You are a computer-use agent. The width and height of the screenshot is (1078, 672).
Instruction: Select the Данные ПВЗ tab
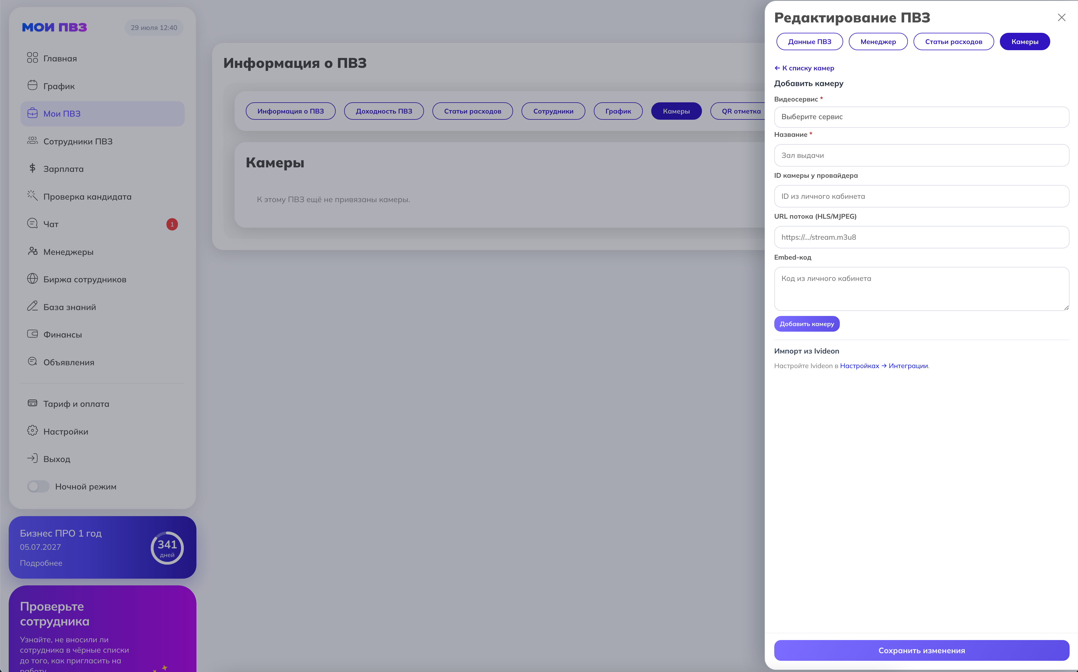(x=809, y=42)
